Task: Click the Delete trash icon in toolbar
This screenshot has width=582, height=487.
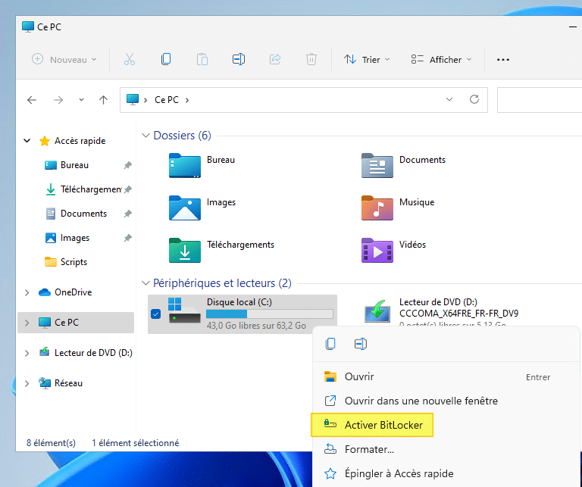Action: (x=311, y=59)
